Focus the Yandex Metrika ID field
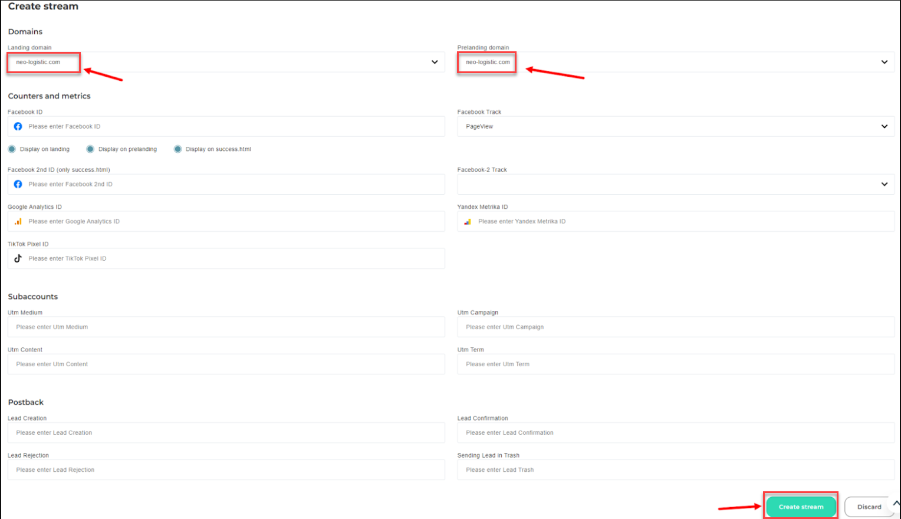Viewport: 901px width, 519px height. pyautogui.click(x=676, y=221)
